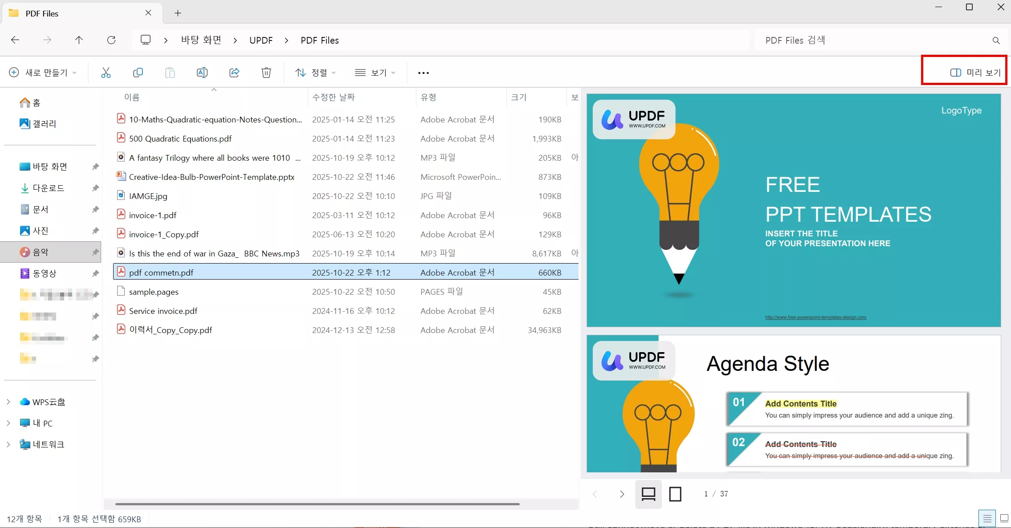1011x528 pixels.
Task: Click the Share icon in the toolbar
Action: 234,73
